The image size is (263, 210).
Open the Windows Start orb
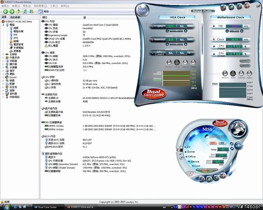[6, 207]
